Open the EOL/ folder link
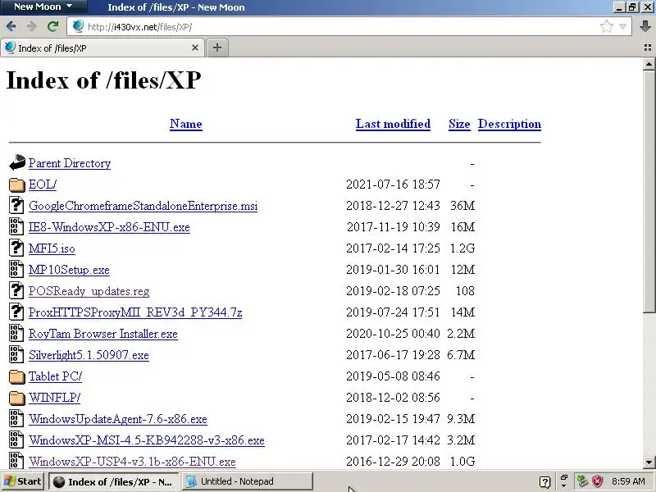Image resolution: width=656 pixels, height=492 pixels. point(43,184)
